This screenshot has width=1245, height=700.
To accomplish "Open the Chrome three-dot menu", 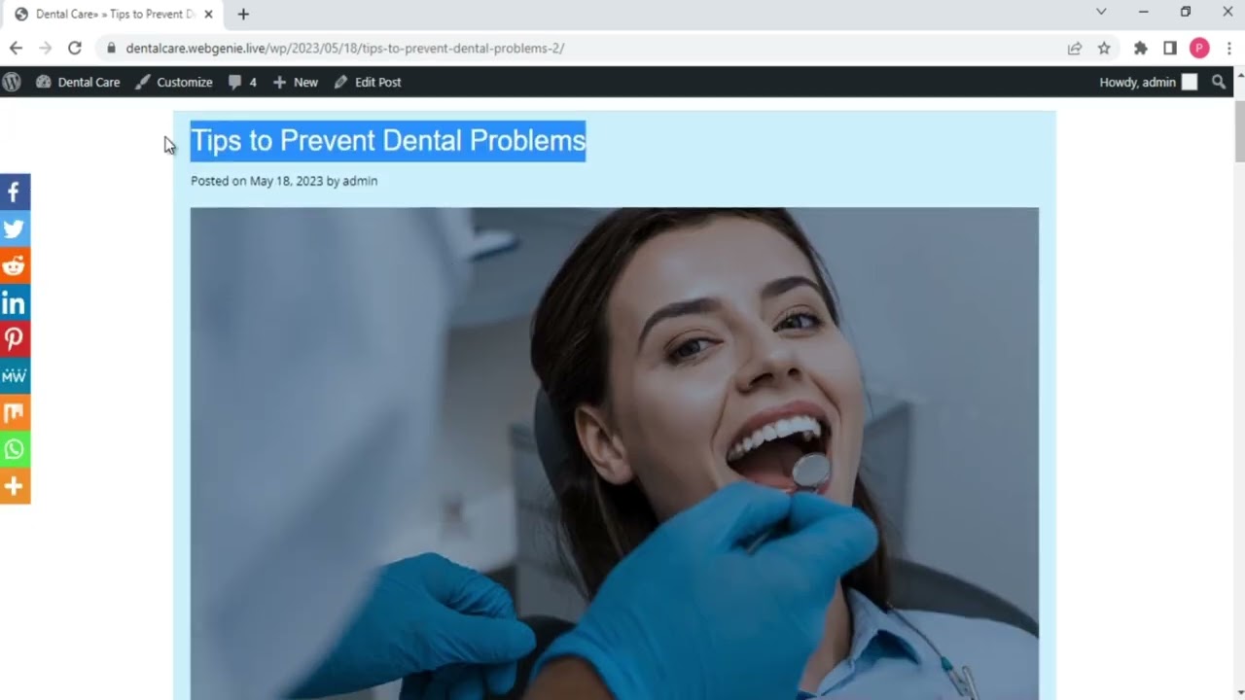I will tap(1229, 48).
